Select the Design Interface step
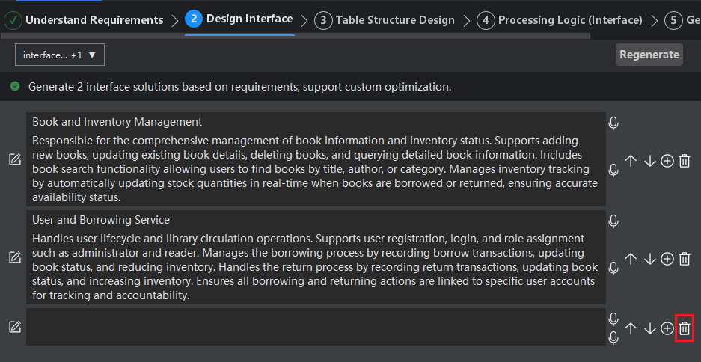The image size is (701, 362). coord(239,19)
